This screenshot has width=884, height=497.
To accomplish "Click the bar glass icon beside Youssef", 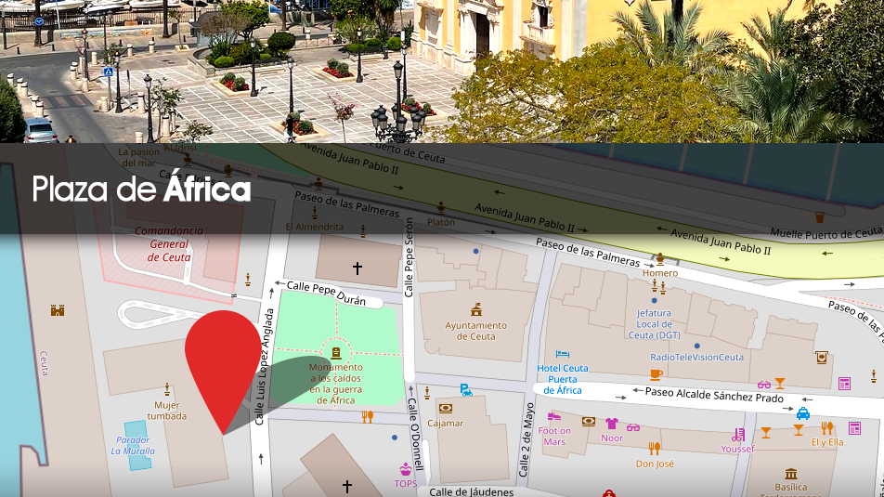I will pyautogui.click(x=765, y=433).
